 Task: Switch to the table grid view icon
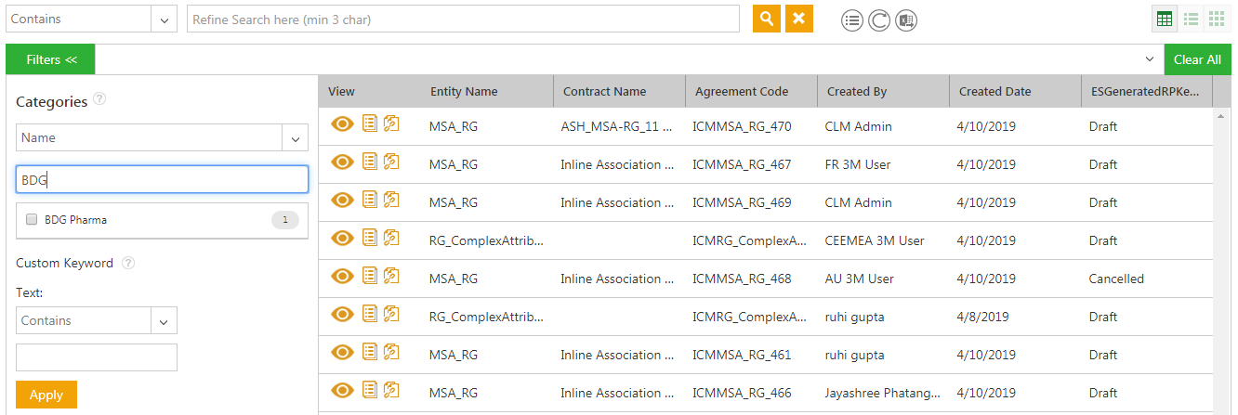click(1164, 19)
